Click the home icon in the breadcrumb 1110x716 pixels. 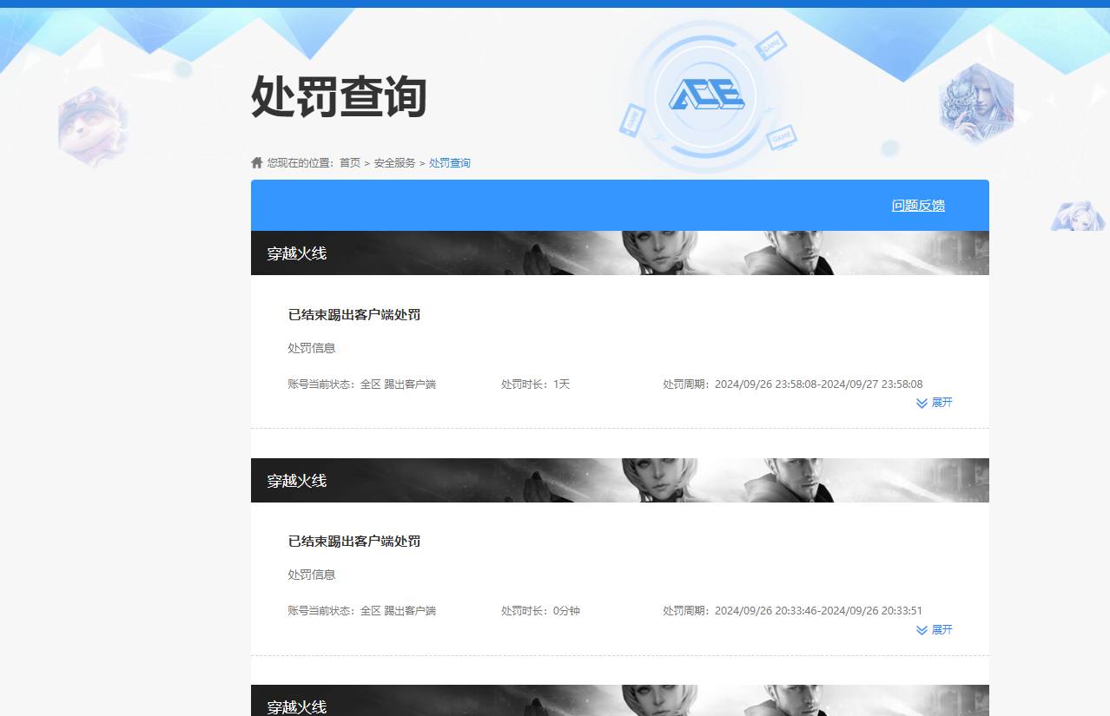(x=257, y=161)
